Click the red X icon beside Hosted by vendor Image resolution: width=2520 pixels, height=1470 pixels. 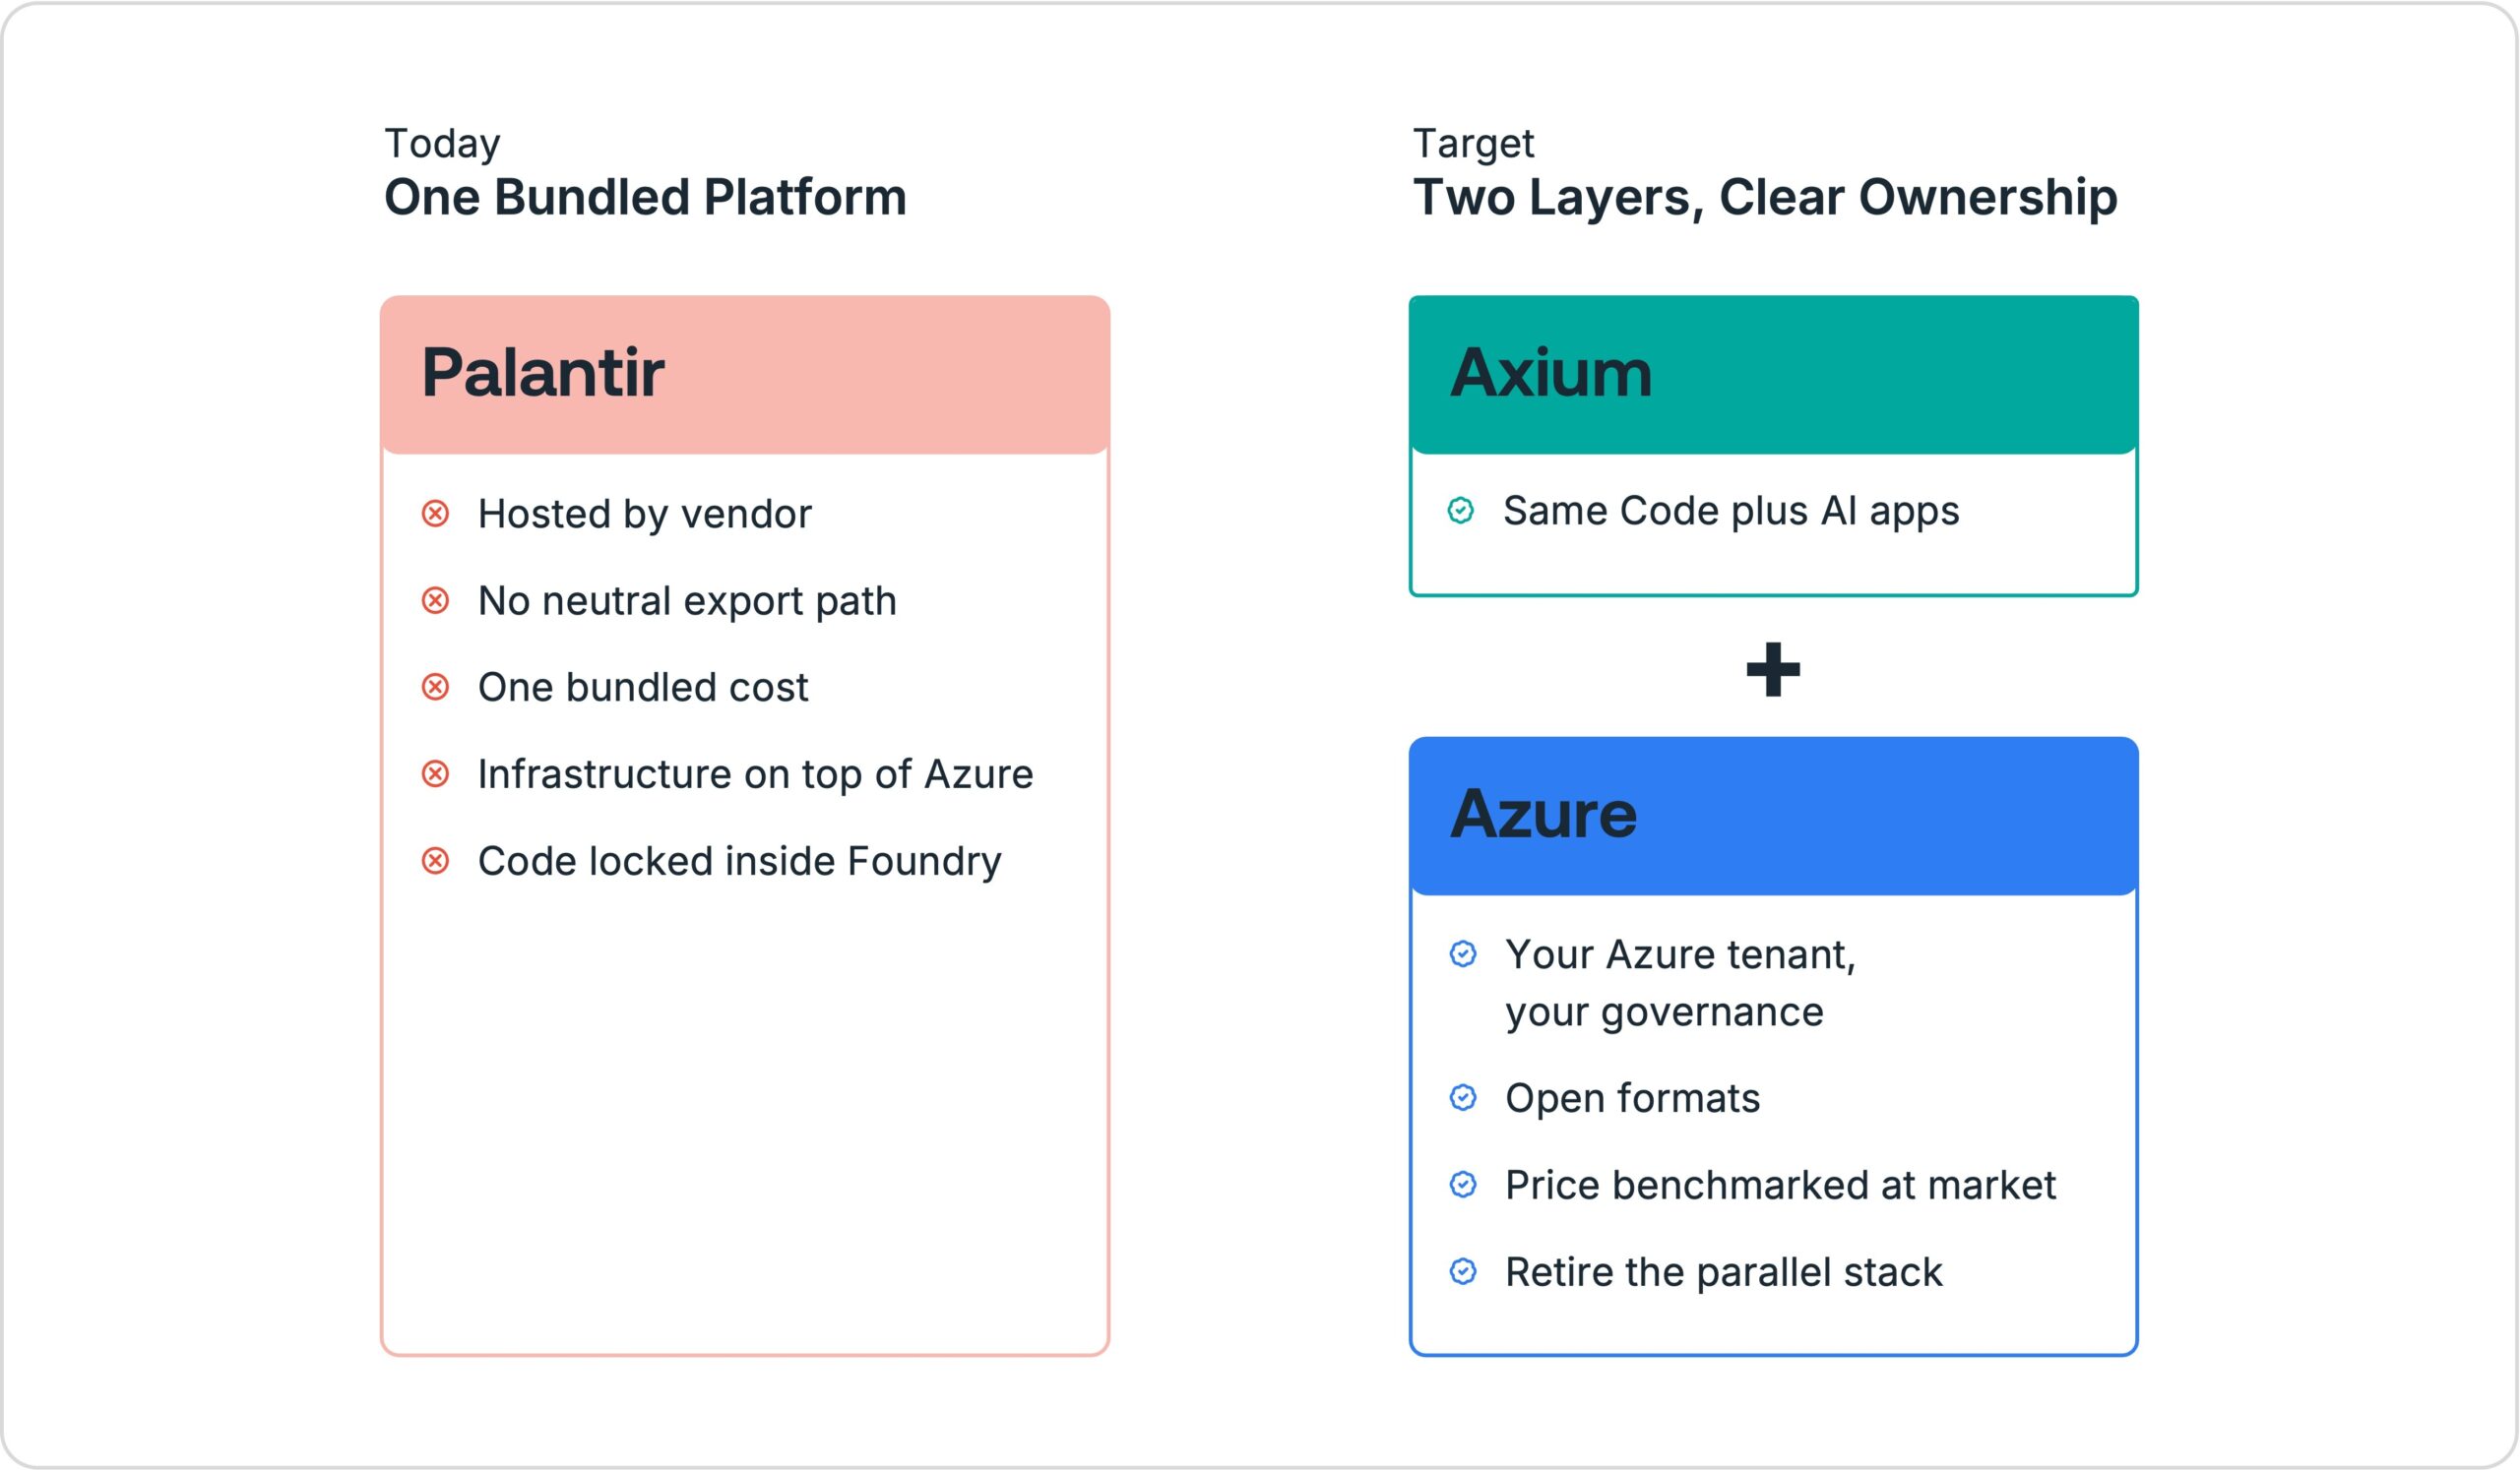pyautogui.click(x=435, y=514)
